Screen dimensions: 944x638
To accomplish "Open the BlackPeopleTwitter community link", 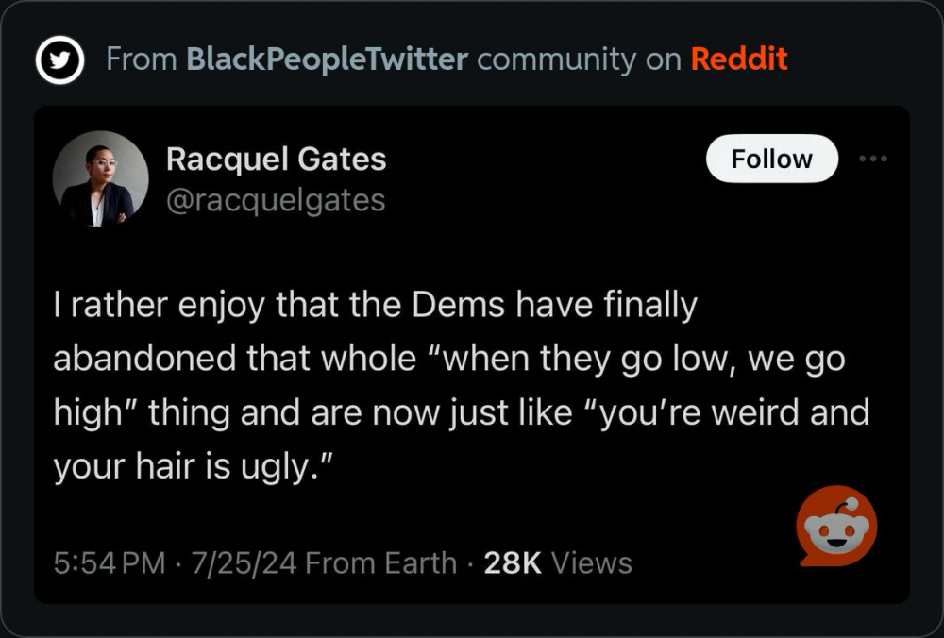I will click(327, 59).
